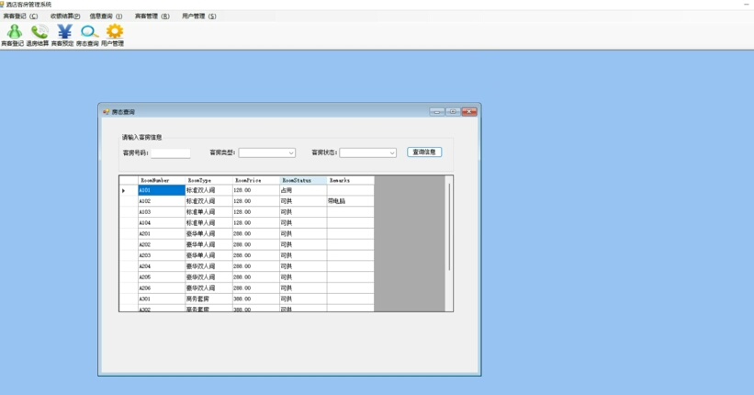This screenshot has width=754, height=395.
Task: Click the 宾客登记 guest check-in toolbar icon
Action: coord(13,35)
